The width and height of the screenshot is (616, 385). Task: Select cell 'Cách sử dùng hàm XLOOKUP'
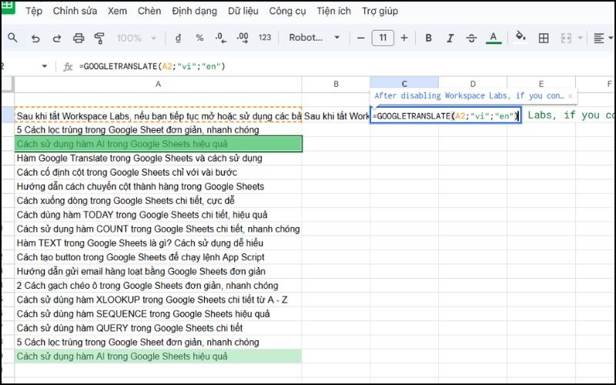[x=159, y=300]
